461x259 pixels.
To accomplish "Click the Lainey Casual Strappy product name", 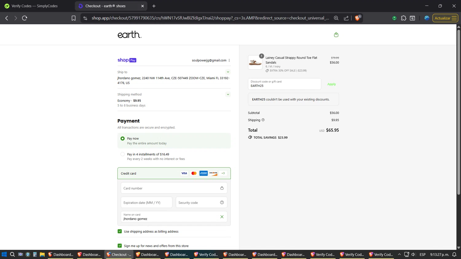I will pyautogui.click(x=291, y=60).
